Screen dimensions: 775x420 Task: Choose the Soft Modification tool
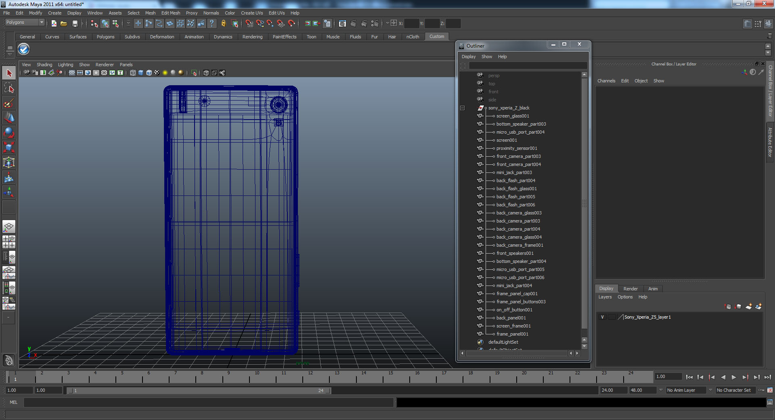coord(9,177)
